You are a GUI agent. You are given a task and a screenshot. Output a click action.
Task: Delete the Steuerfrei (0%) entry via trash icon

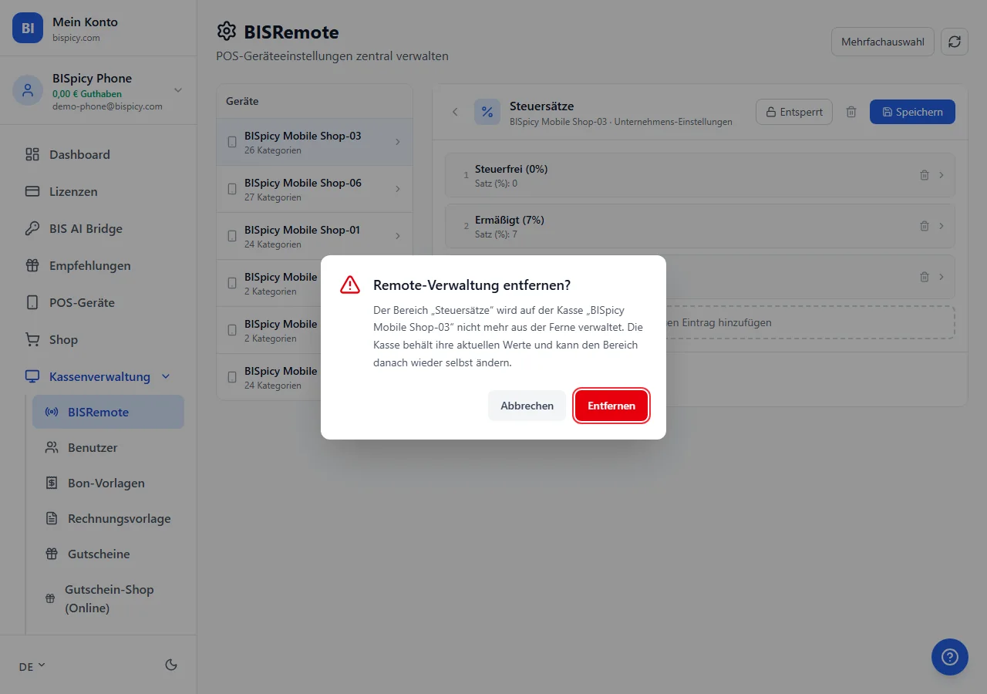[925, 175]
